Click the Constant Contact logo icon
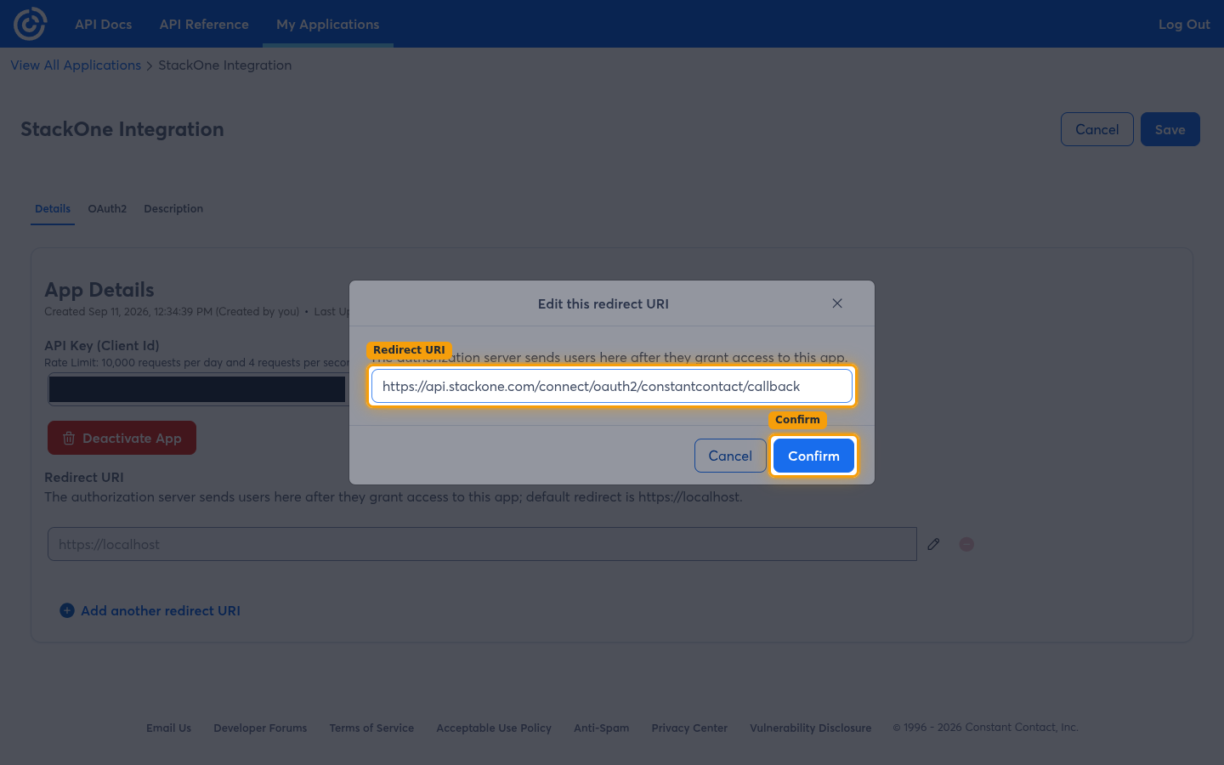Image resolution: width=1224 pixels, height=765 pixels. point(30,24)
